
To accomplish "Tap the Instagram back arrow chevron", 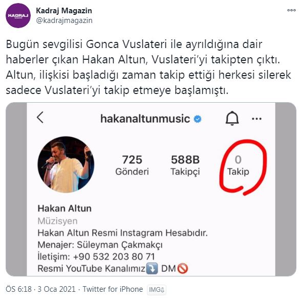I will coord(40,118).
